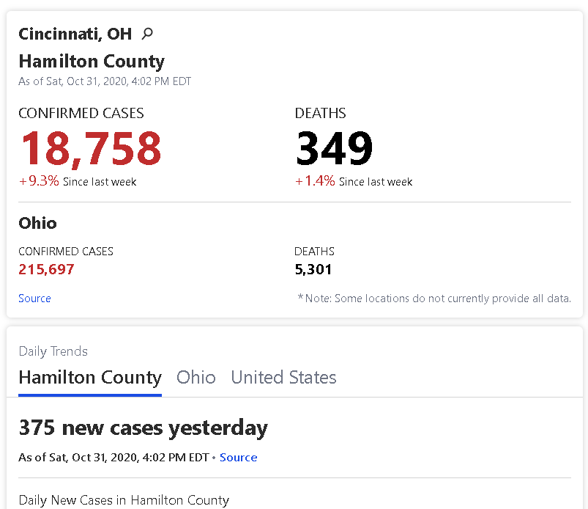Click the Ohio section heading

37,223
